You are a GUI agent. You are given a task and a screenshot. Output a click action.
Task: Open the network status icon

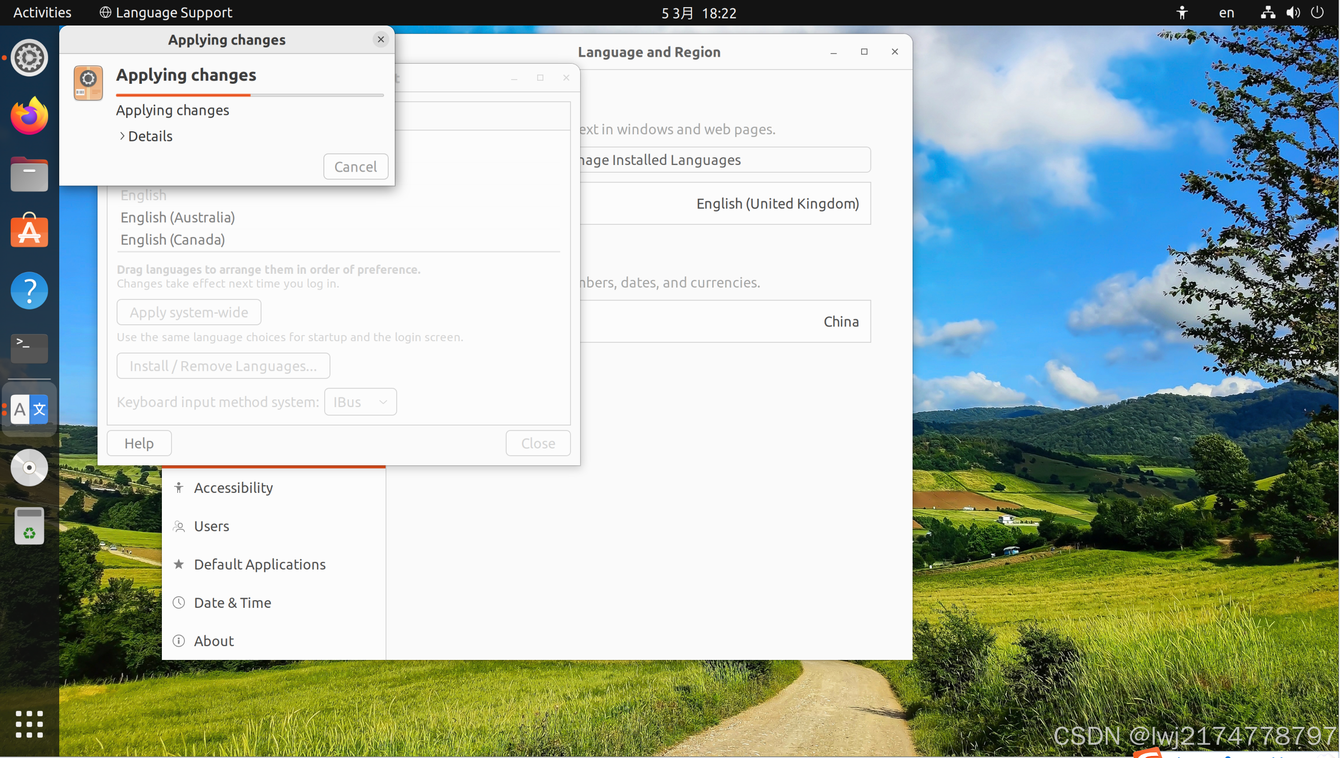(x=1267, y=12)
